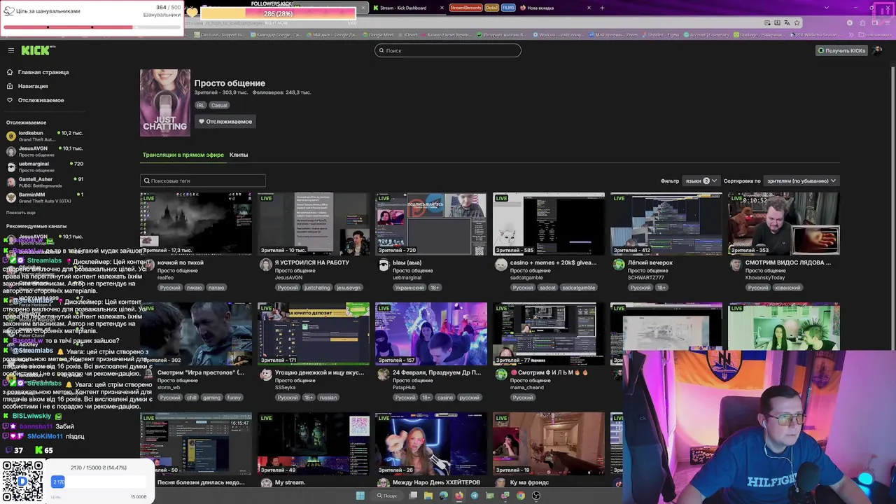
Task: Open Смотрим ФИЛЬМ stream thumbnail
Action: pyautogui.click(x=549, y=334)
